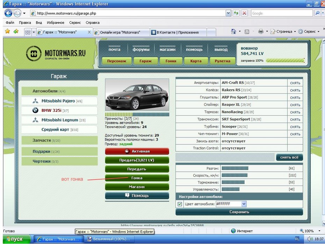Click the BMW emblem beside BMW 325i

tap(35, 110)
